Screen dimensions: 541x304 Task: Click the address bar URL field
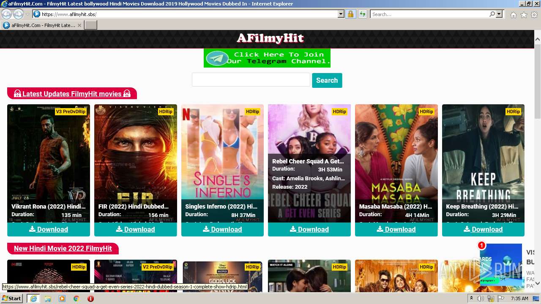[189, 14]
